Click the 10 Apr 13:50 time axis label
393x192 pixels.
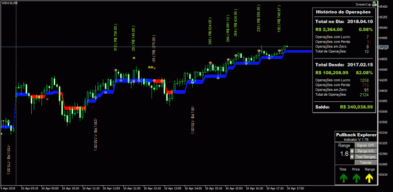[x=172, y=188]
